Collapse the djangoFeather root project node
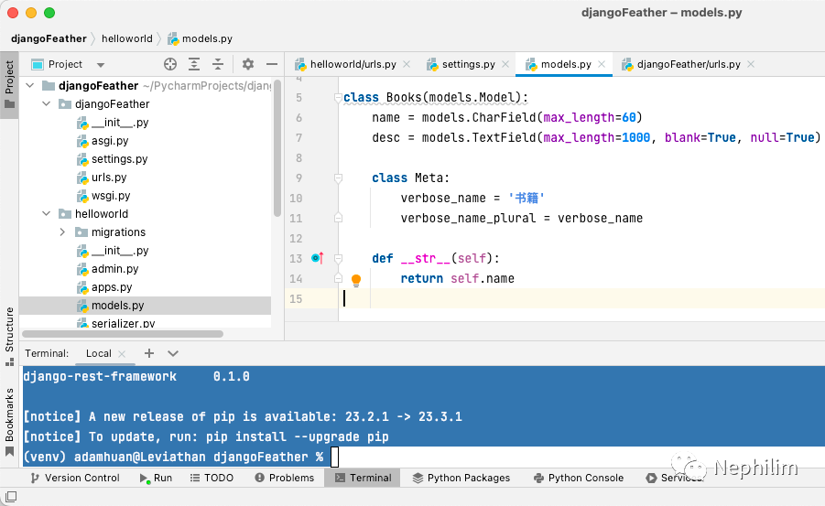The width and height of the screenshot is (825, 506). click(x=30, y=85)
